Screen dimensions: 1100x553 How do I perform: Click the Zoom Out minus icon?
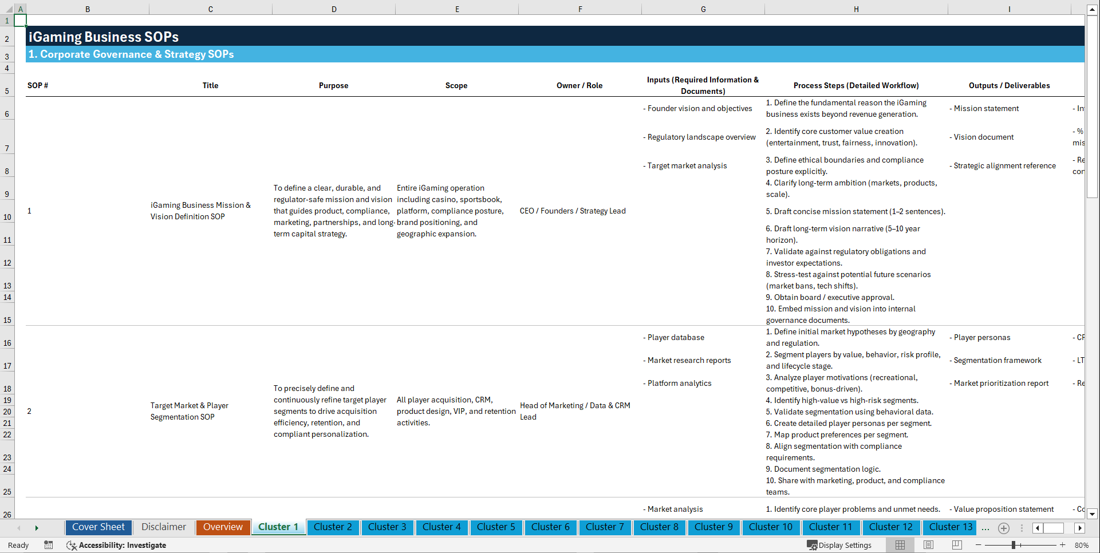click(x=979, y=545)
